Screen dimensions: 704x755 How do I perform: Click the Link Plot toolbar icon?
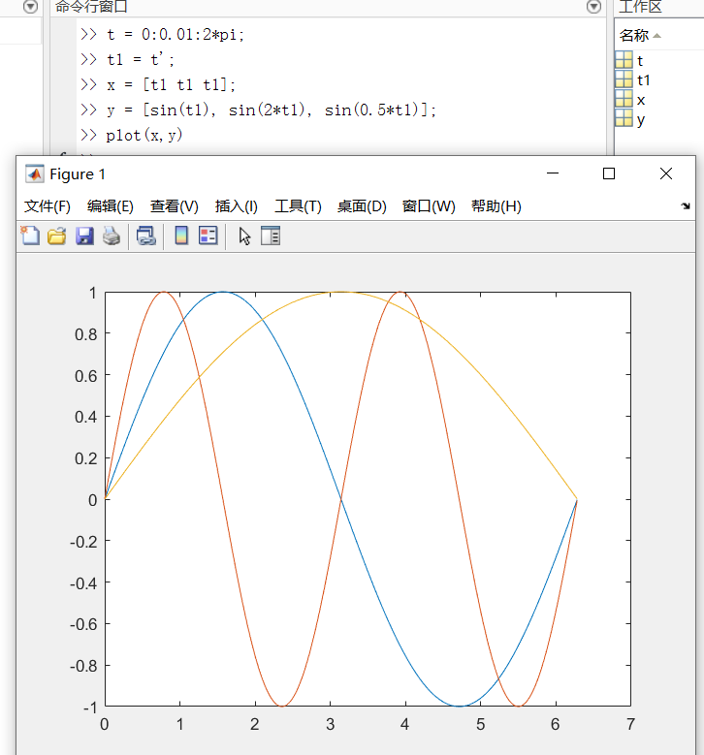(x=146, y=236)
